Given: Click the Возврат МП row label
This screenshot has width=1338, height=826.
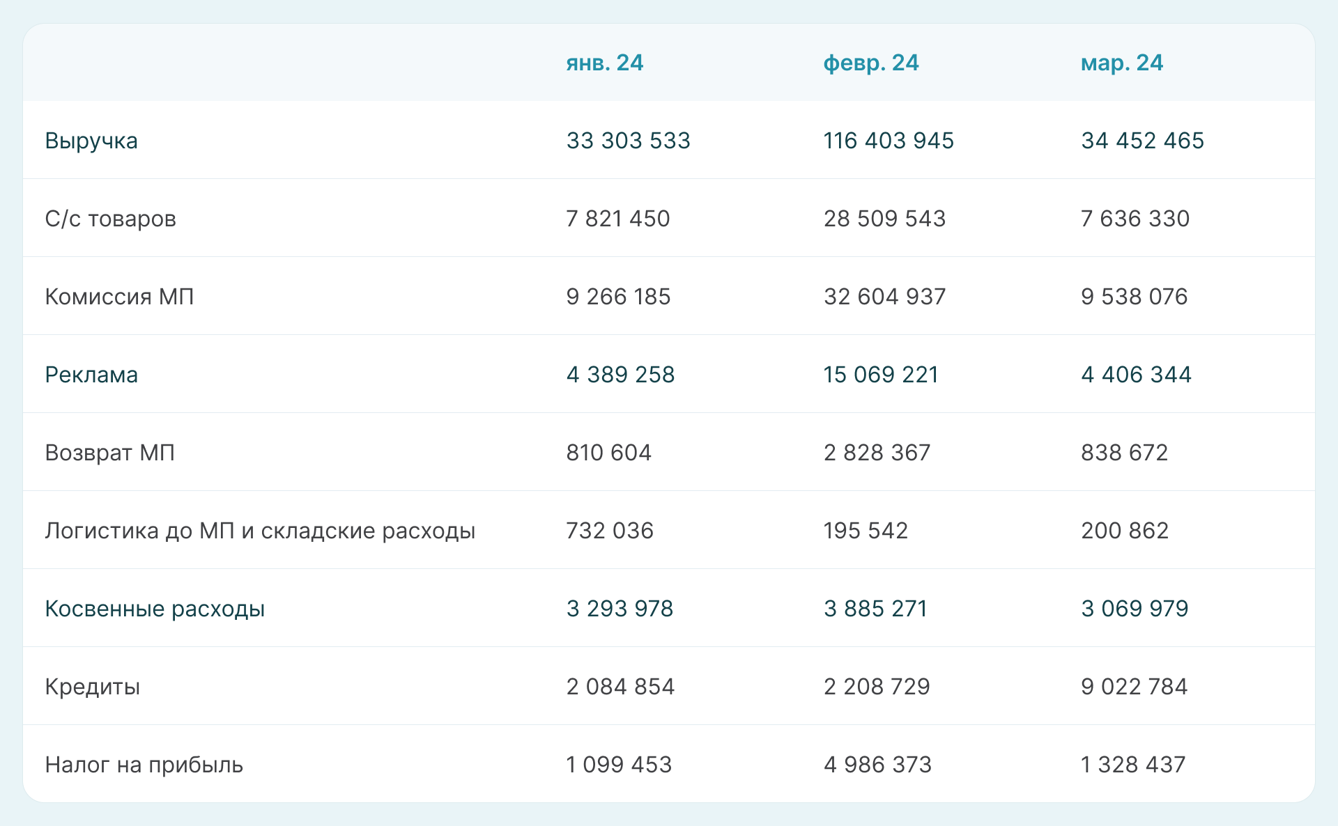Looking at the screenshot, I should [x=109, y=453].
